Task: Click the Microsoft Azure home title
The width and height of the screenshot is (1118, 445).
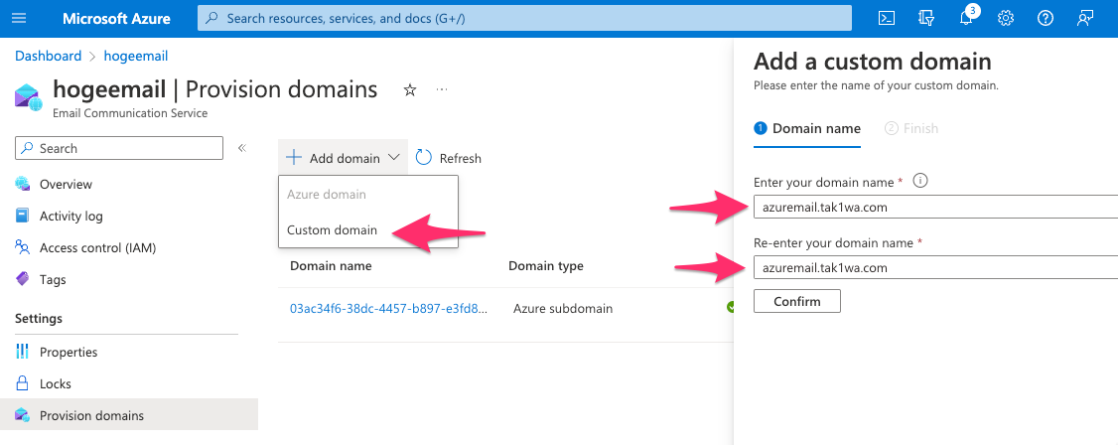Action: [x=116, y=19]
